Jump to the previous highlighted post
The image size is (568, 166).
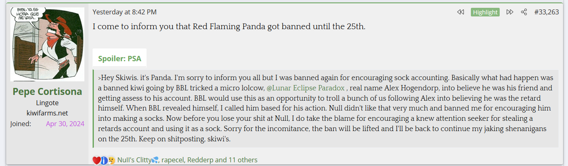click(461, 12)
